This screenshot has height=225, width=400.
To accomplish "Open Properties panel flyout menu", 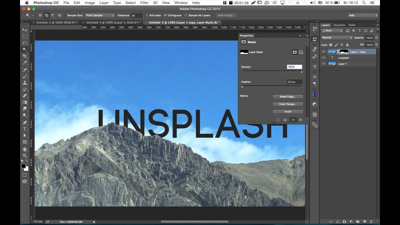I will click(x=307, y=36).
